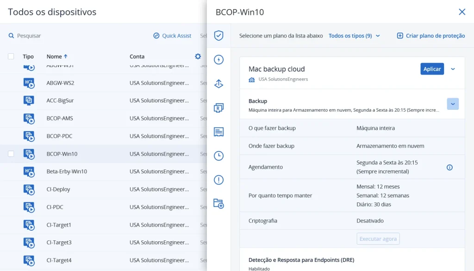This screenshot has width=474, height=271.
Task: Open the column settings gear icon
Action: pos(198,57)
